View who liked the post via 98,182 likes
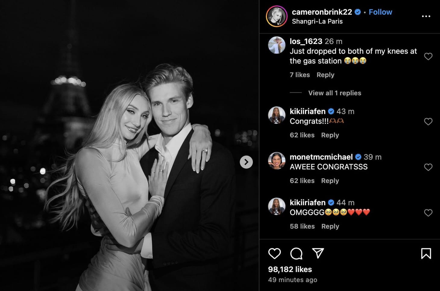The width and height of the screenshot is (440, 291). click(x=289, y=269)
